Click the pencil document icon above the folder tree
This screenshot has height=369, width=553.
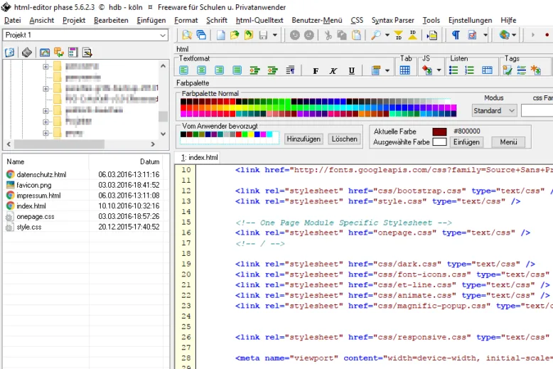[x=87, y=53]
